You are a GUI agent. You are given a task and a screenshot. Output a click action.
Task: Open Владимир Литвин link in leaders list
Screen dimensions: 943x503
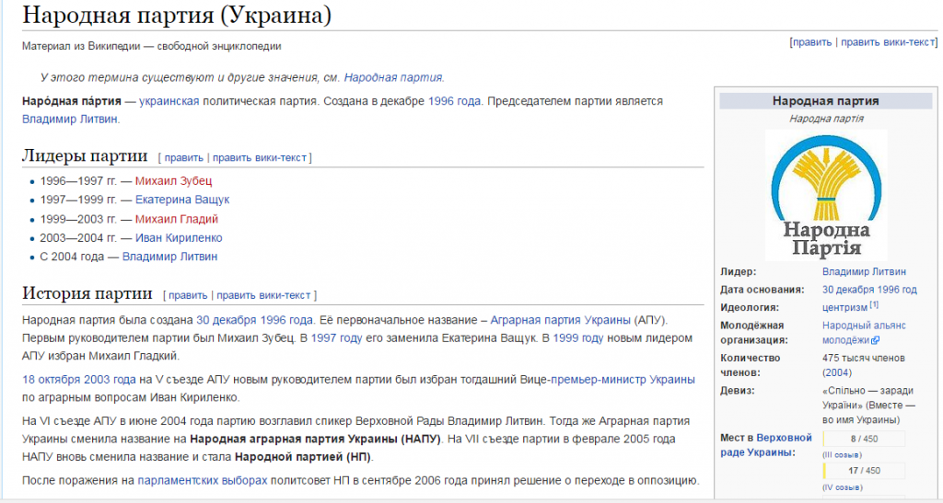[169, 257]
